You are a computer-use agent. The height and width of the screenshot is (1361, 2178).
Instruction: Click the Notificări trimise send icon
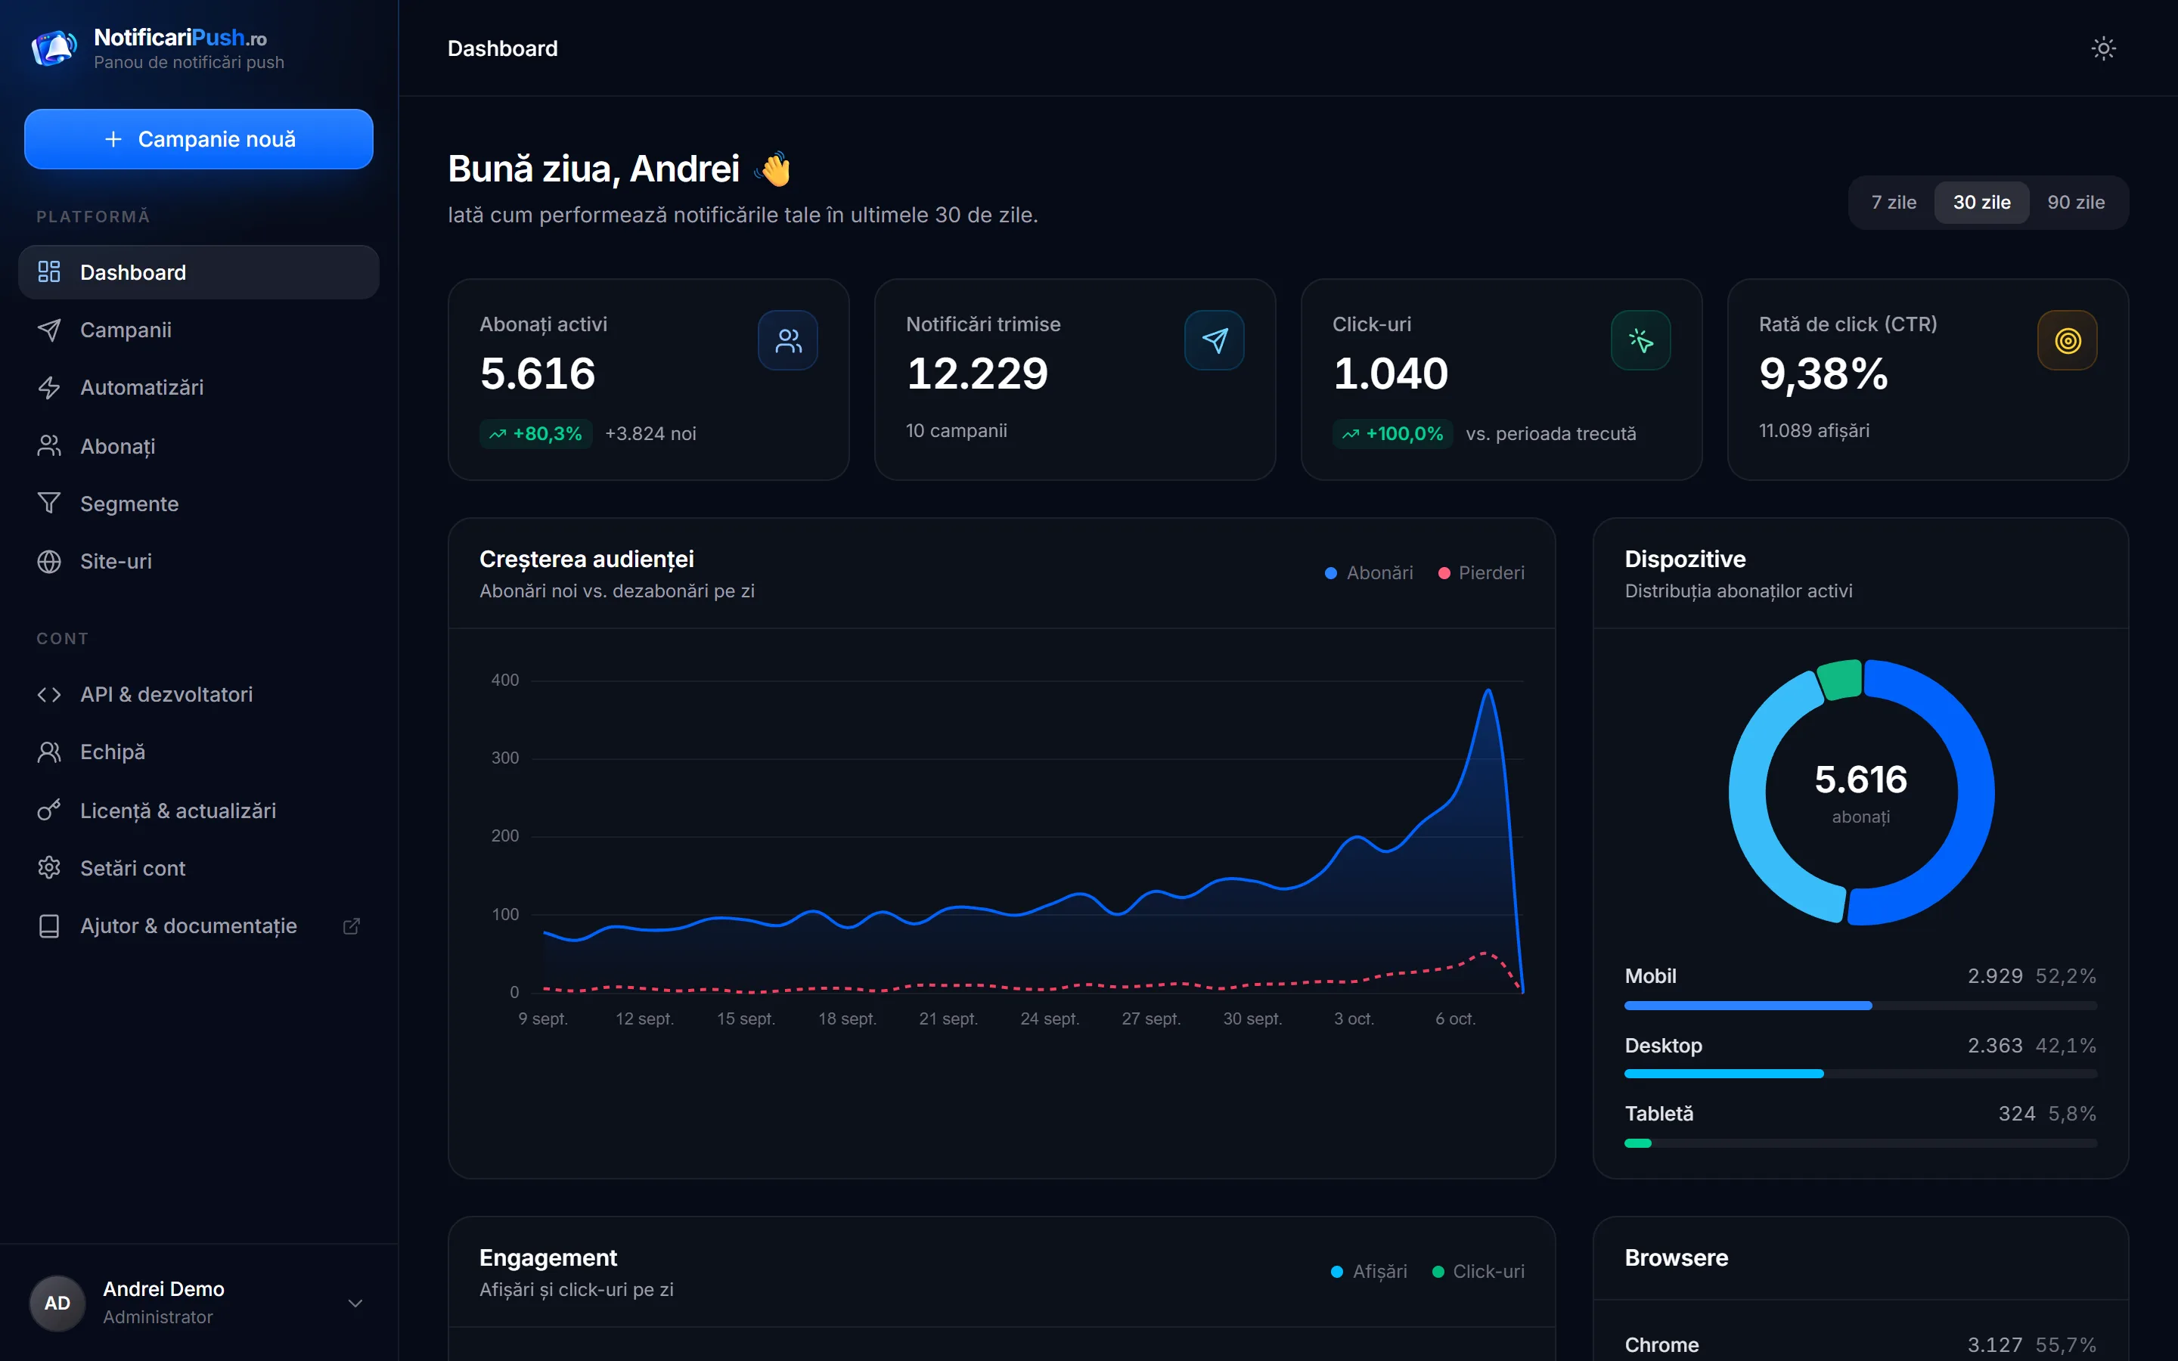click(1214, 340)
